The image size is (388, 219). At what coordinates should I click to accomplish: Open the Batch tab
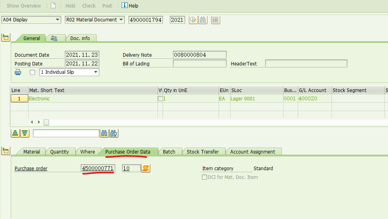pos(169,152)
